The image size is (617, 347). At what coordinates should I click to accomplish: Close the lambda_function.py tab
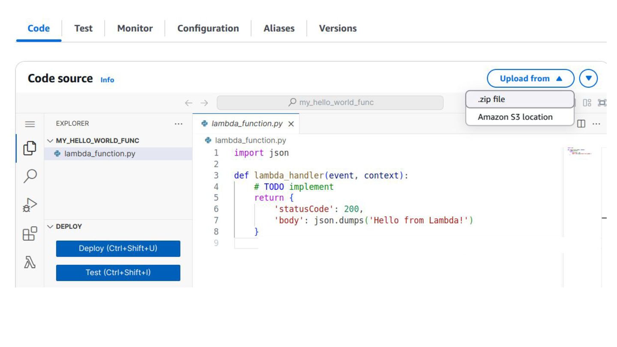(291, 124)
